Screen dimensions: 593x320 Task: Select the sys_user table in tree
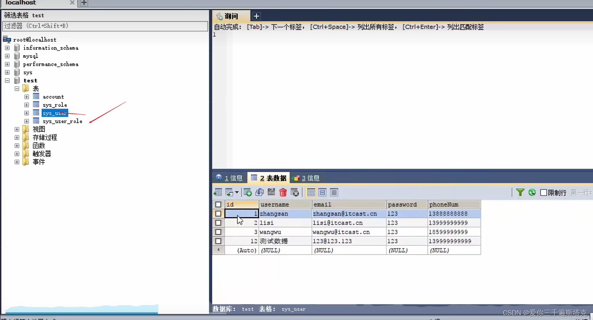click(55, 113)
